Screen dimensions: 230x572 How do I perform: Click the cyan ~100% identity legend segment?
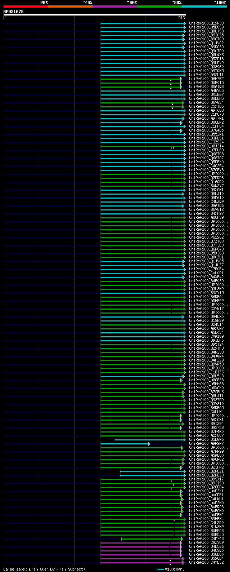[x=204, y=6]
